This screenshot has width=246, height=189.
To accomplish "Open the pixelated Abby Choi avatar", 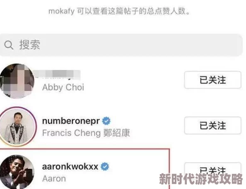I will (x=17, y=81).
